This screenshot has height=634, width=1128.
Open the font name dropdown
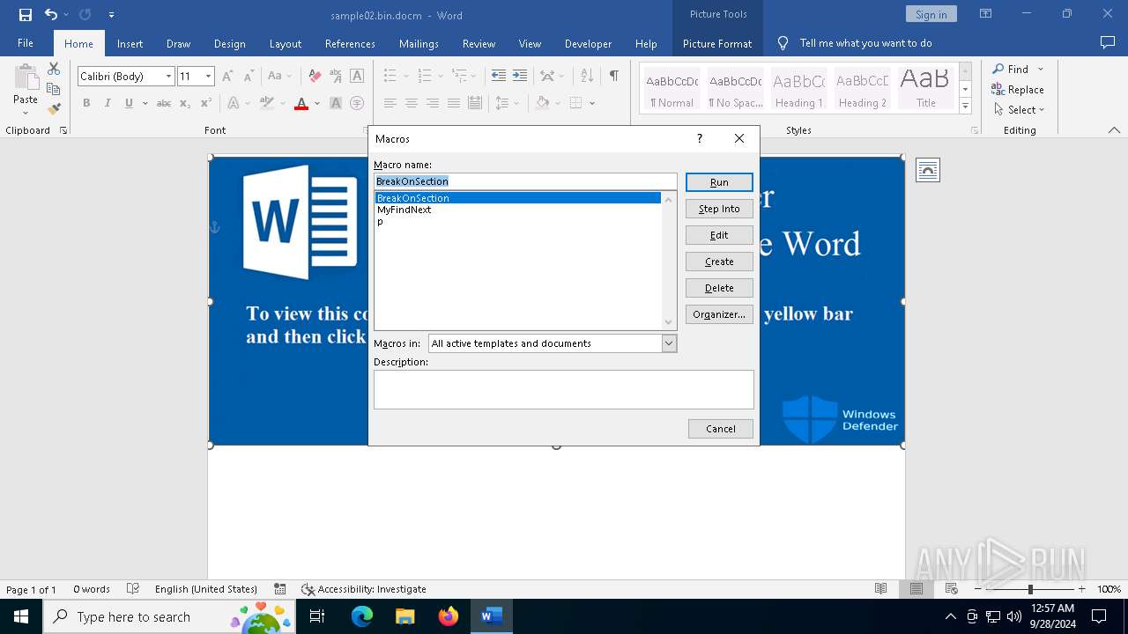pyautogui.click(x=168, y=77)
